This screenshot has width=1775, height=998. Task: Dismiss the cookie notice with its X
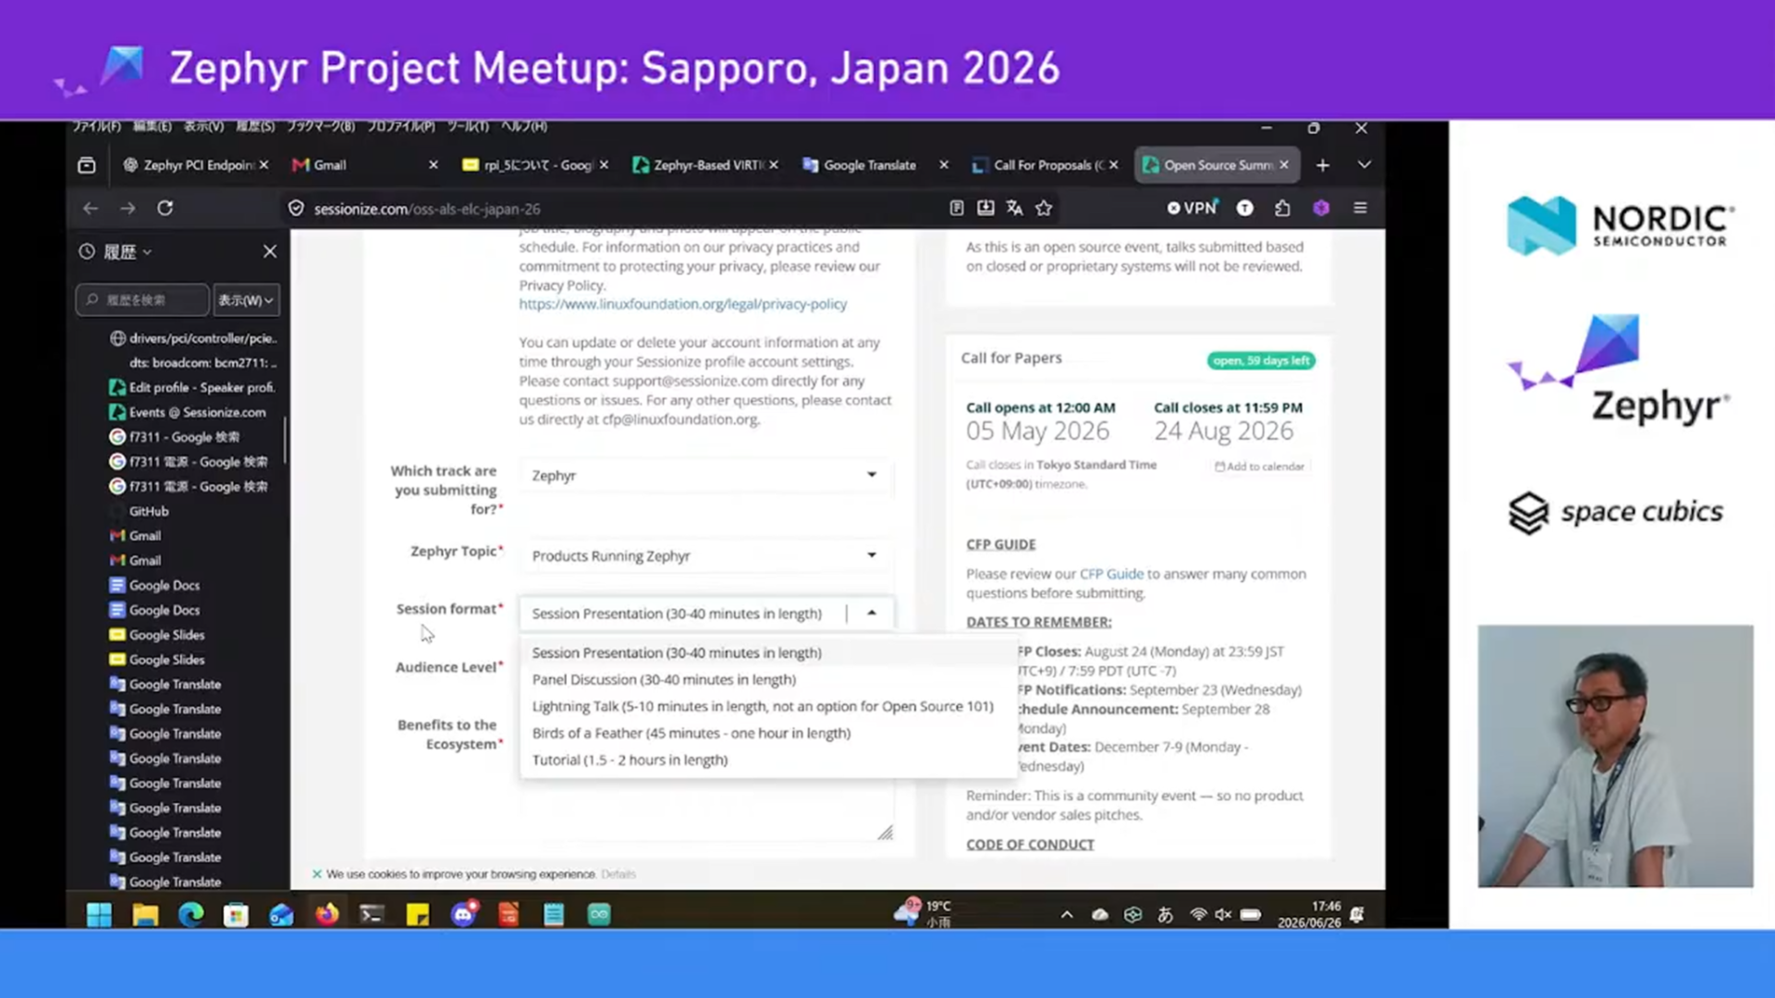pos(317,874)
